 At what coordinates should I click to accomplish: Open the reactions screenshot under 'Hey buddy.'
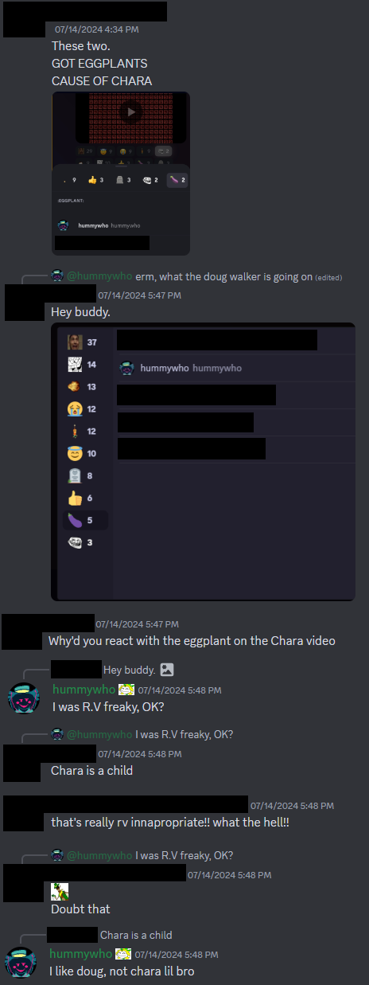(203, 461)
